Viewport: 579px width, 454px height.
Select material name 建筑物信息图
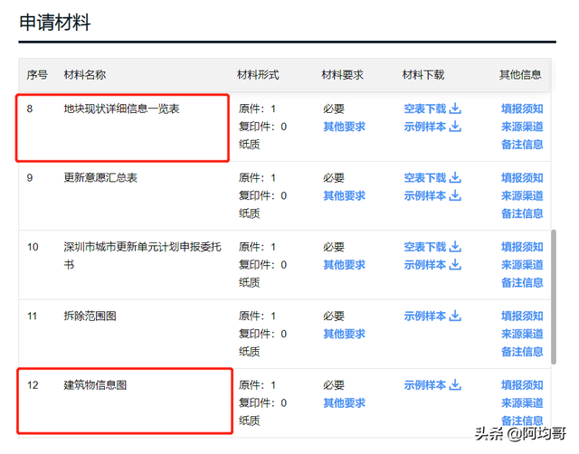click(95, 384)
